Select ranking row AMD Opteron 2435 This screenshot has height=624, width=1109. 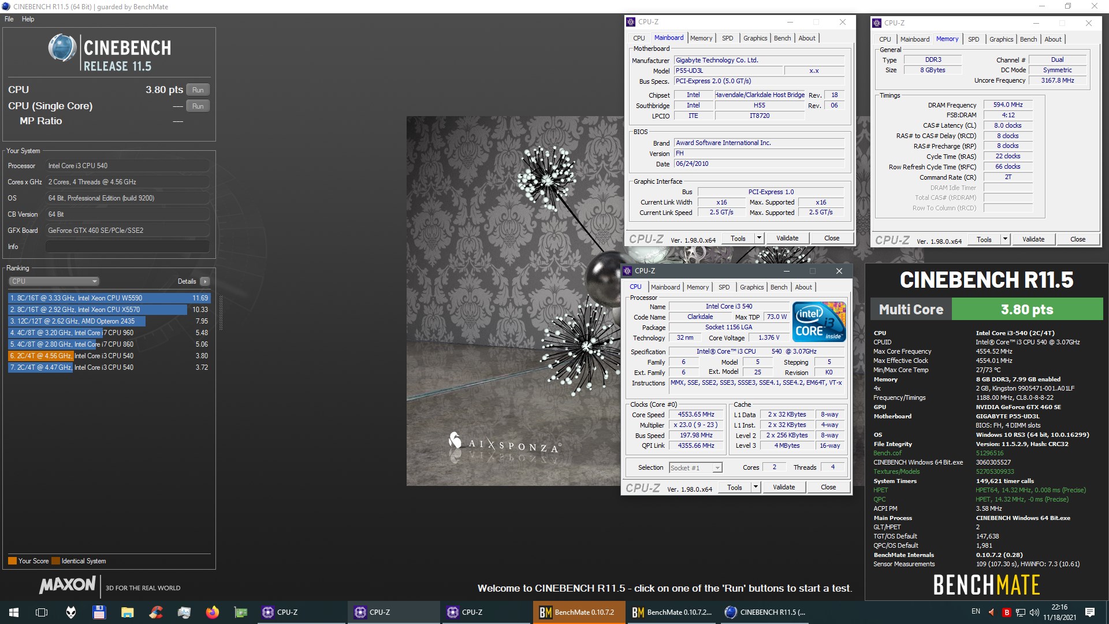[109, 321]
